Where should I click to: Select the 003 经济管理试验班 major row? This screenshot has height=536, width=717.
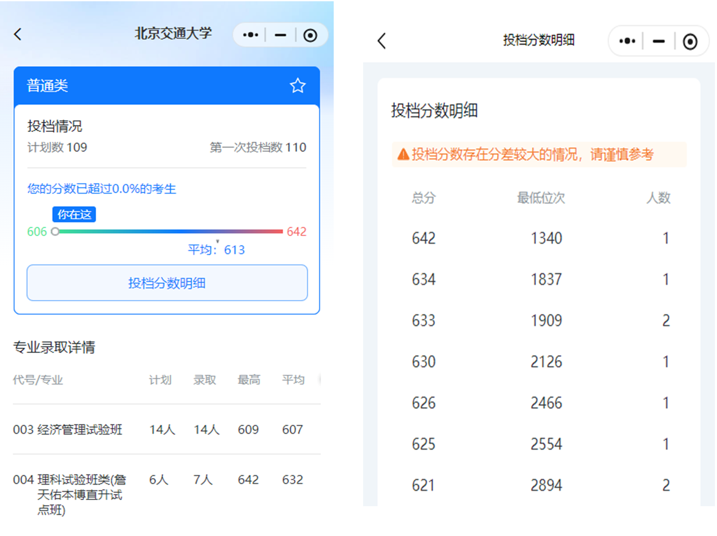(166, 429)
